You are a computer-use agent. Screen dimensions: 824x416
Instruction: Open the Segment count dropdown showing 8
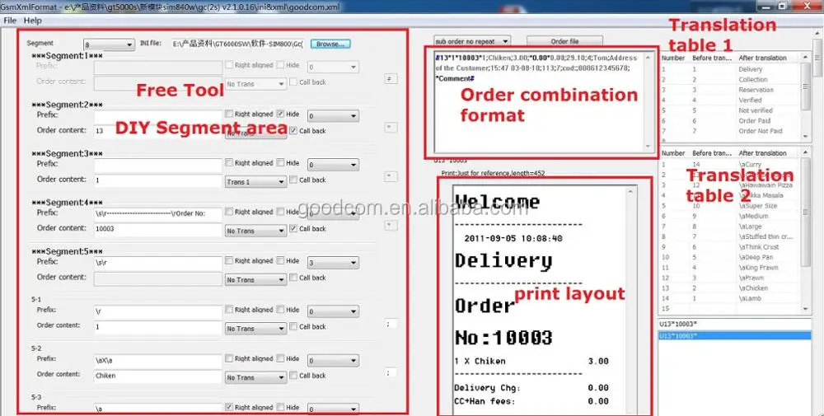[x=109, y=45]
